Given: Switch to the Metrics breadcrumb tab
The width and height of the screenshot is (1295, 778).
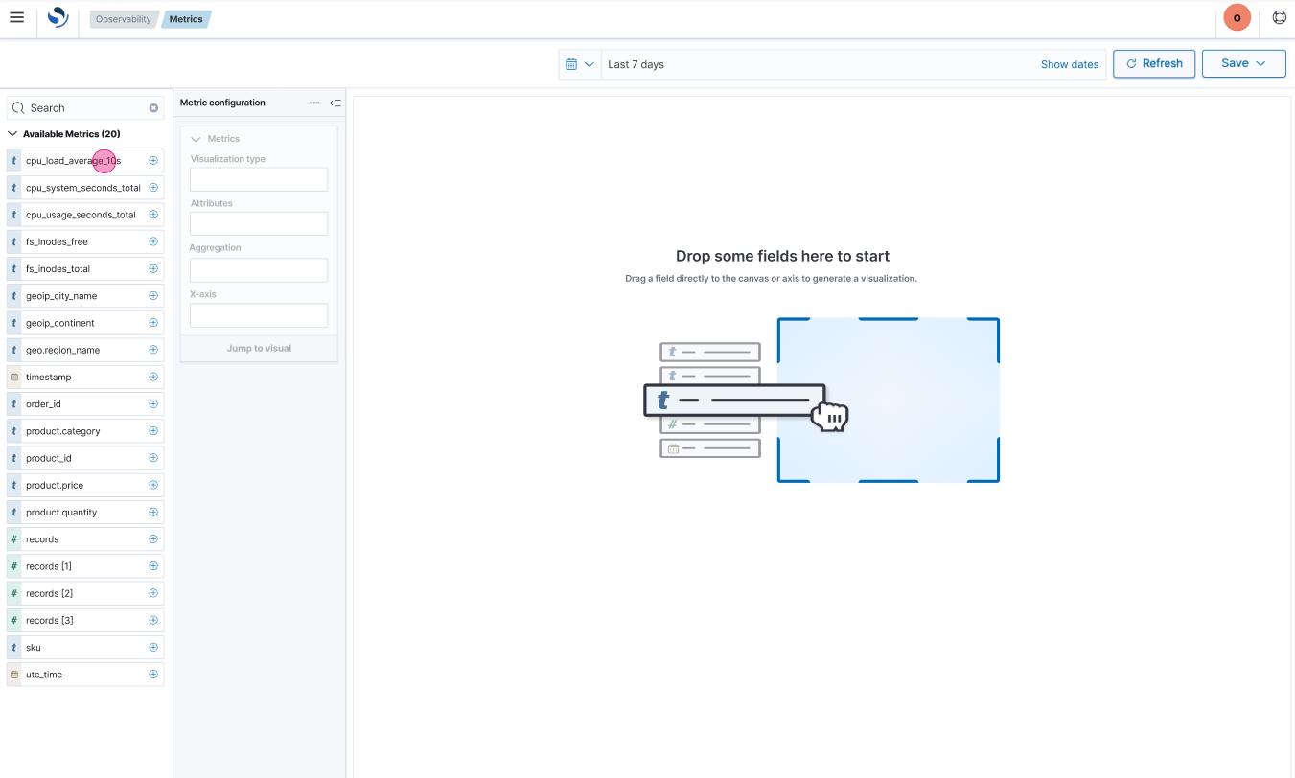Looking at the screenshot, I should coord(186,18).
